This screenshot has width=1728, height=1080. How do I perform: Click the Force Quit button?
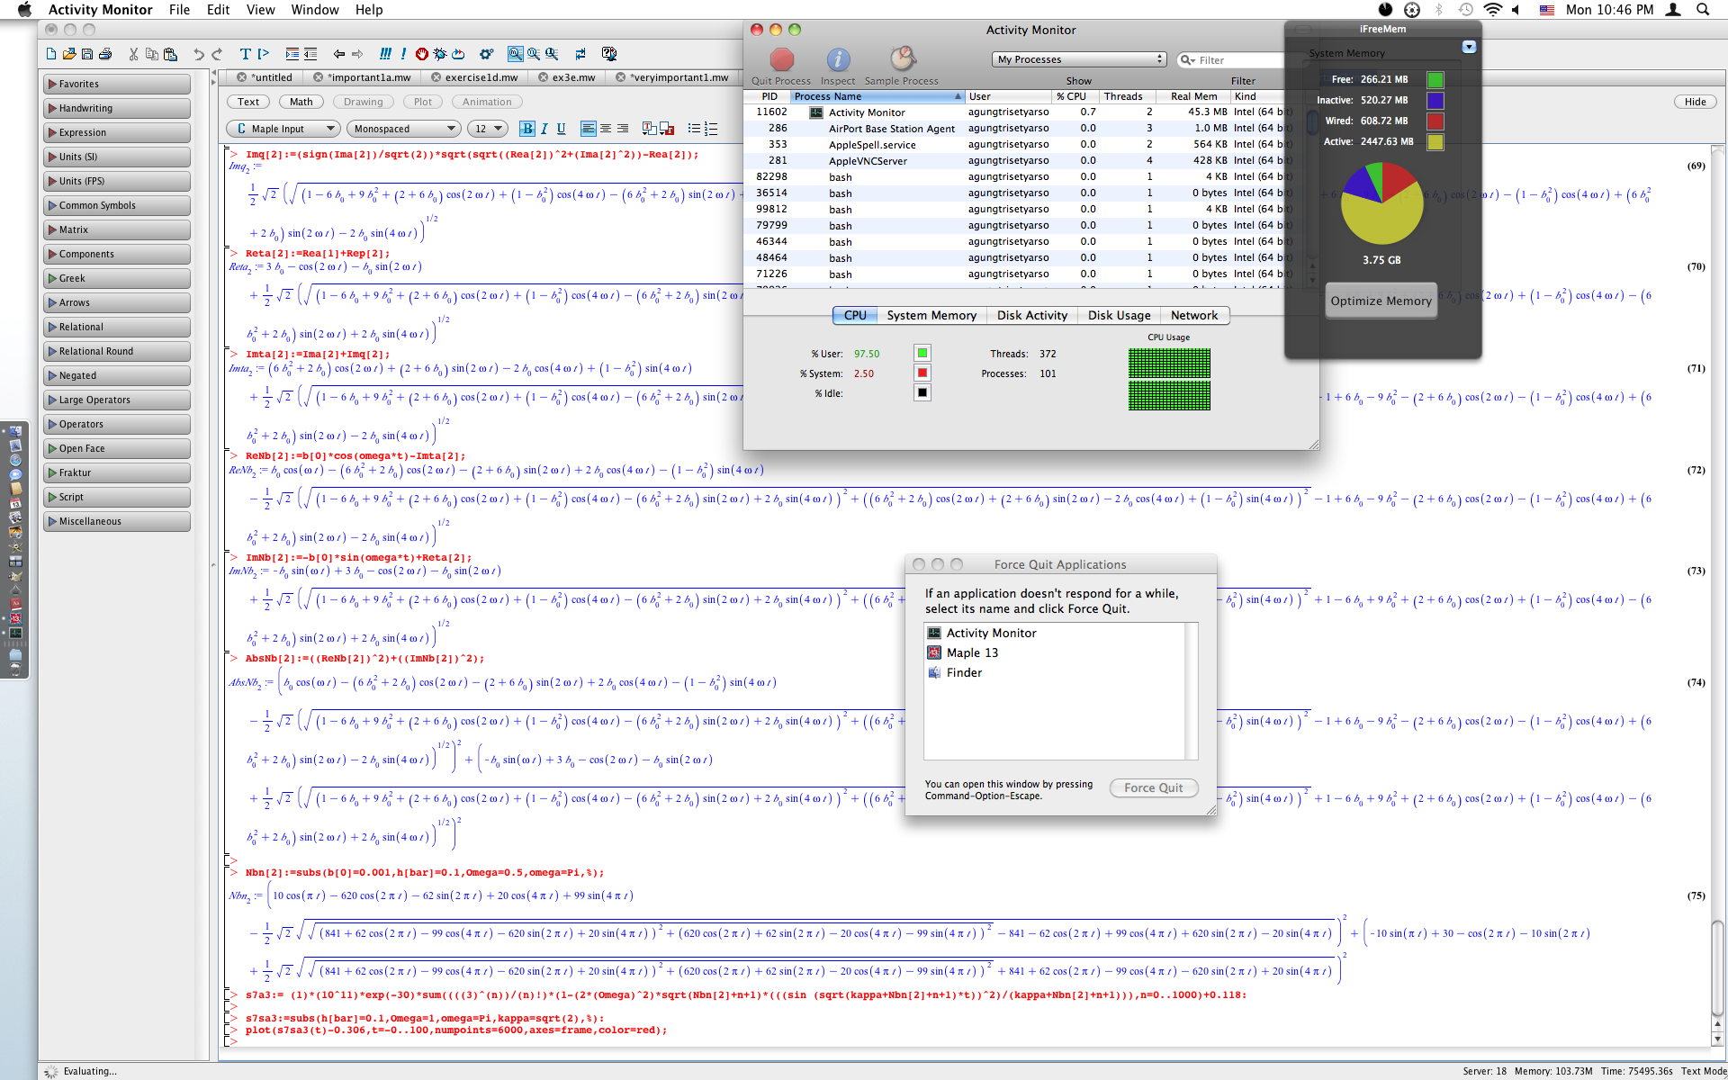click(1153, 787)
